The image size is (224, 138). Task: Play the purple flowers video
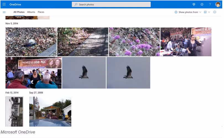pos(134,42)
